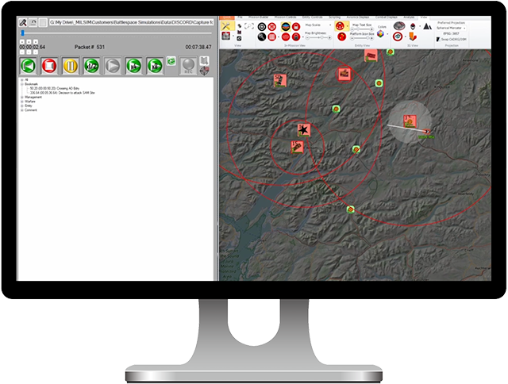Click the black magnifier icon in In-Mission View
The height and width of the screenshot is (384, 508).
262,37
